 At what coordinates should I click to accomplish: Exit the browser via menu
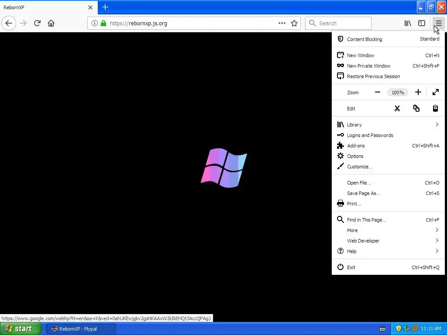(x=388, y=267)
